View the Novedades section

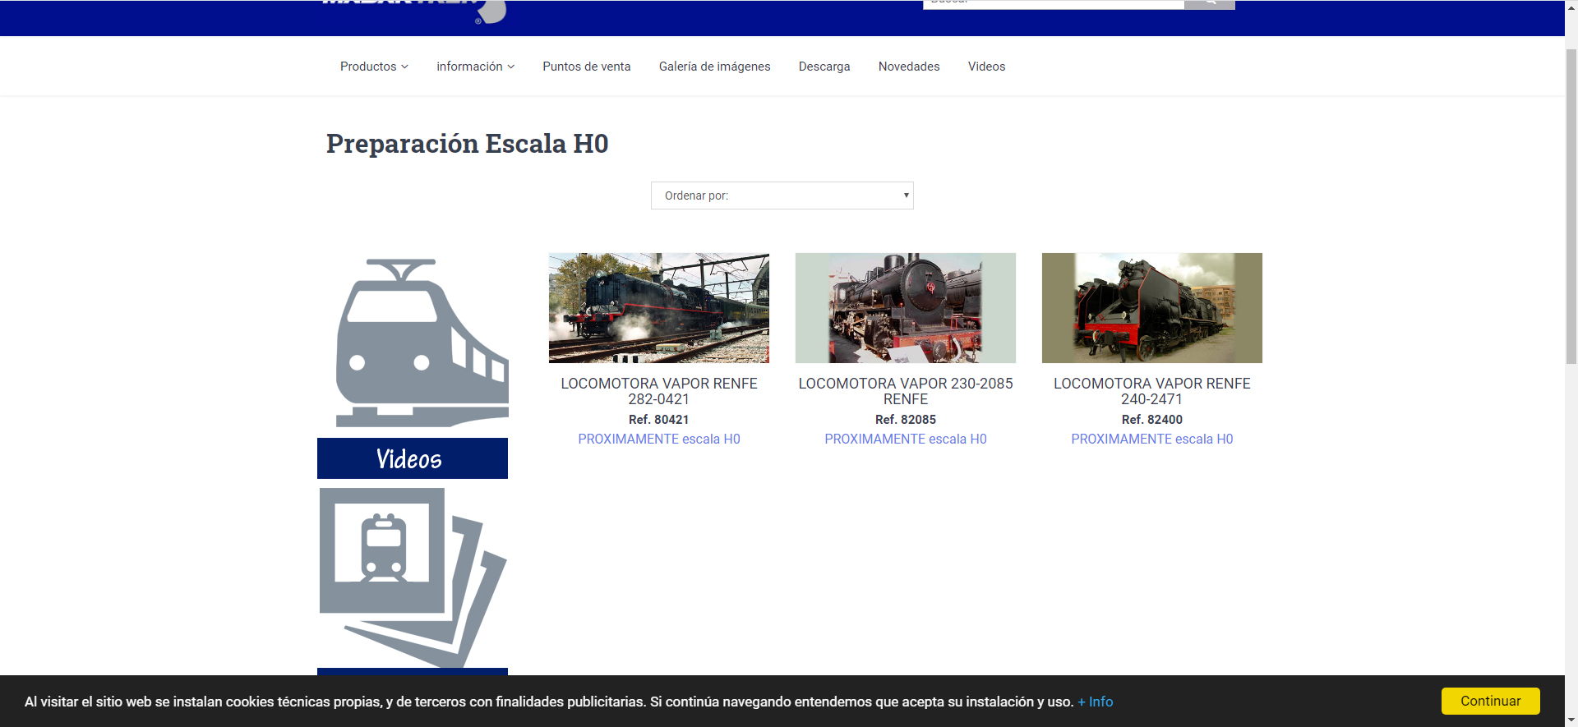click(909, 67)
